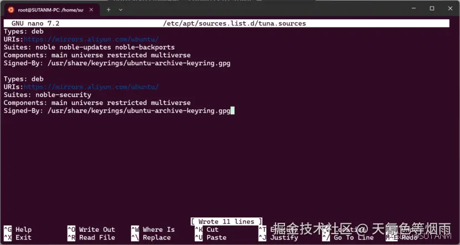Click the first aliyun mirror URI
The image size is (460, 245).
(91, 39)
